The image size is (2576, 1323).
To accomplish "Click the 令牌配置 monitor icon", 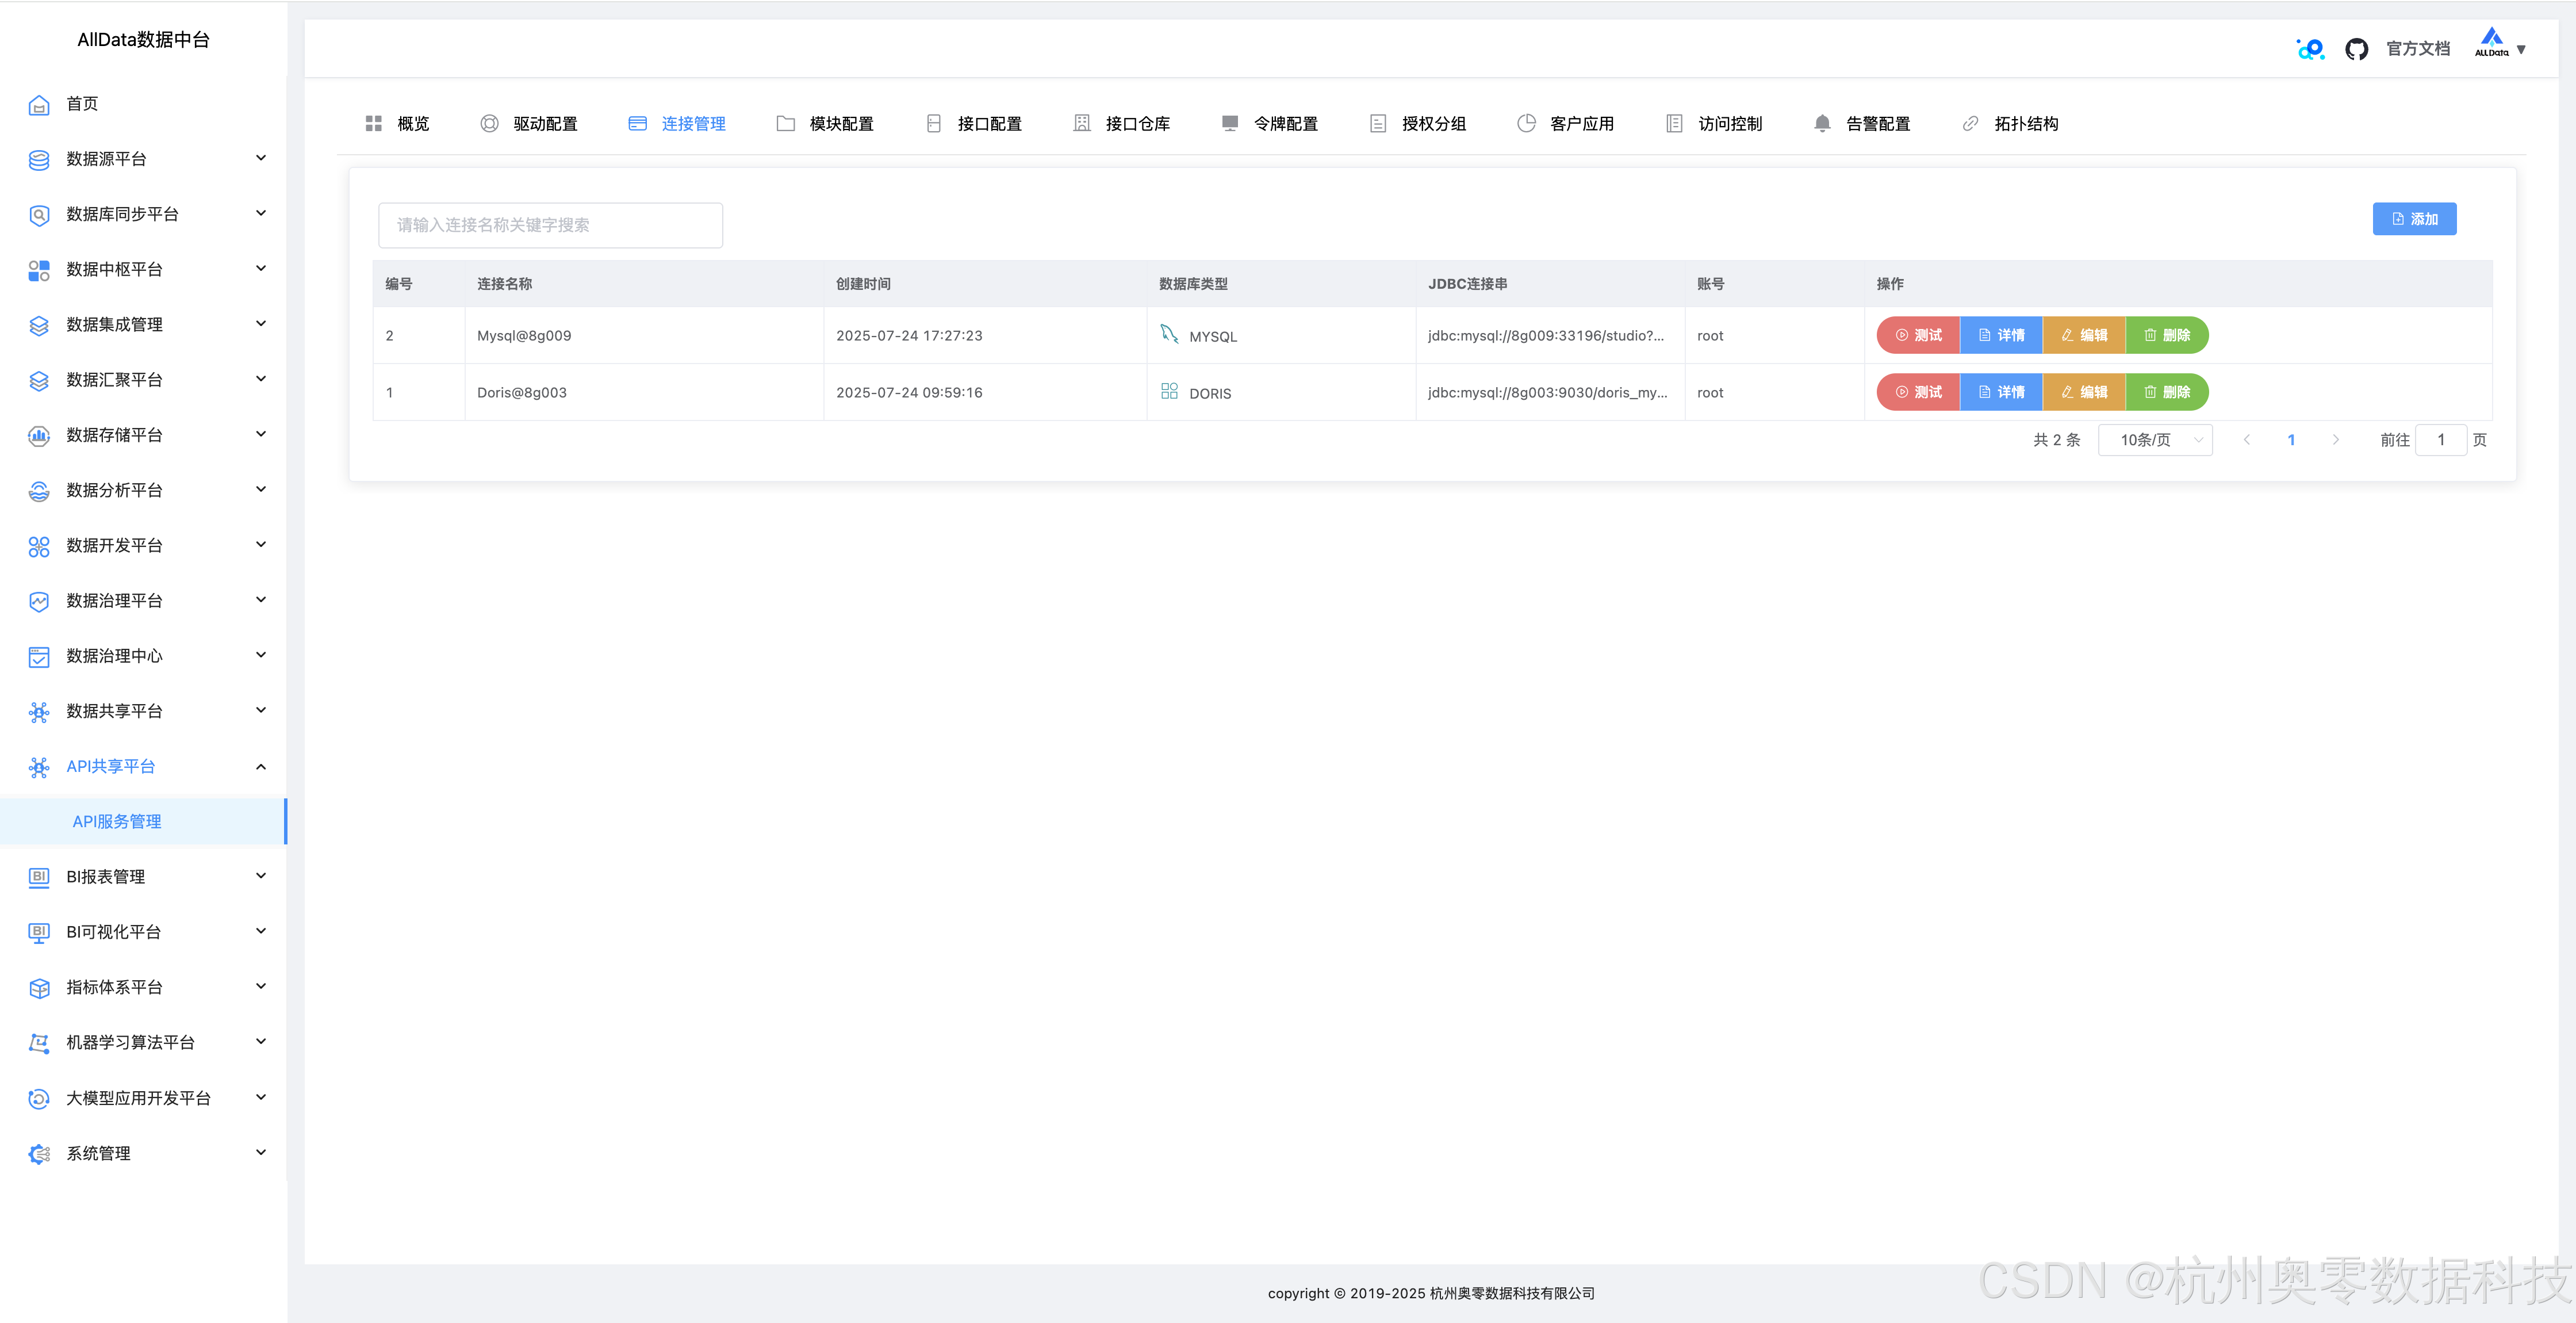I will [1230, 123].
